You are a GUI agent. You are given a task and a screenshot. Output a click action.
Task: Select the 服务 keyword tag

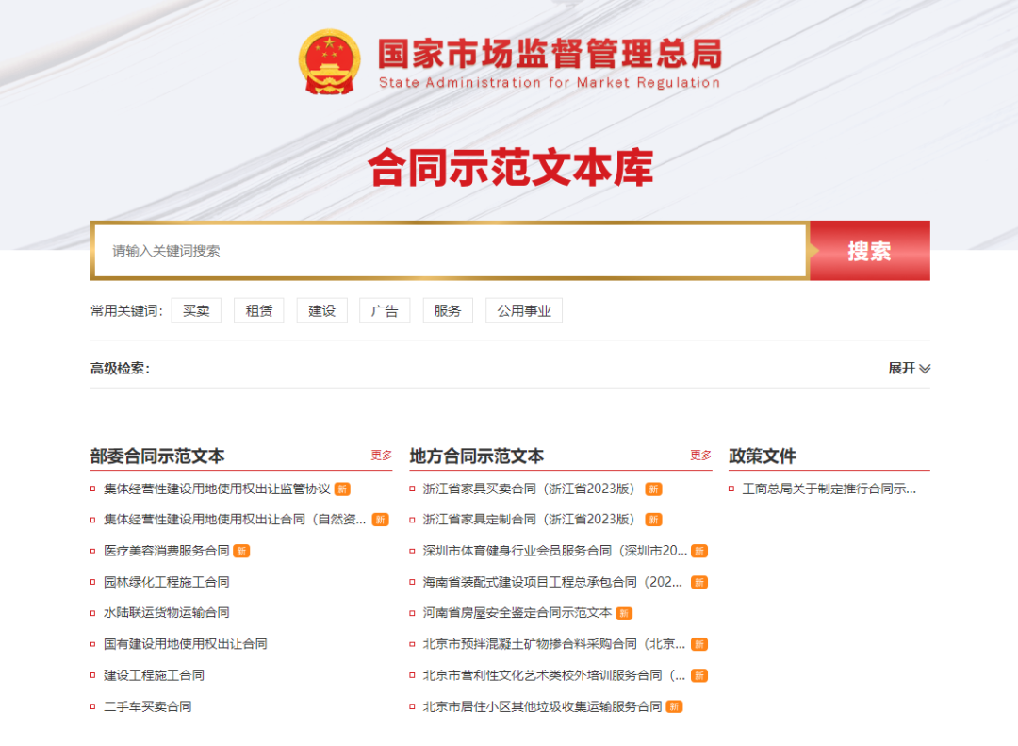pos(448,310)
